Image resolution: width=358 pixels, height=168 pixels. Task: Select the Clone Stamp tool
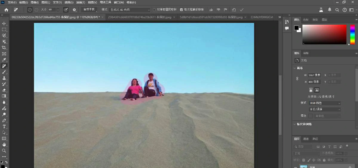(4, 78)
